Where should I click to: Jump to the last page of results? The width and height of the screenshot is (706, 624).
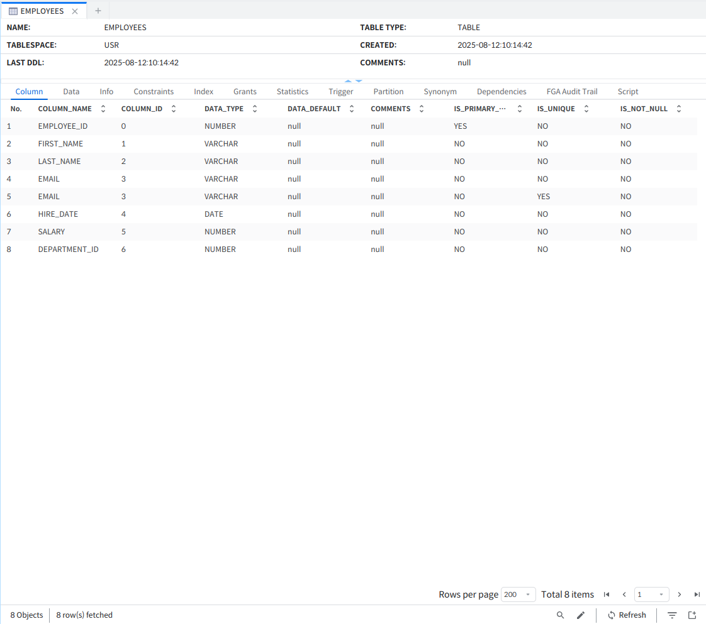click(697, 594)
